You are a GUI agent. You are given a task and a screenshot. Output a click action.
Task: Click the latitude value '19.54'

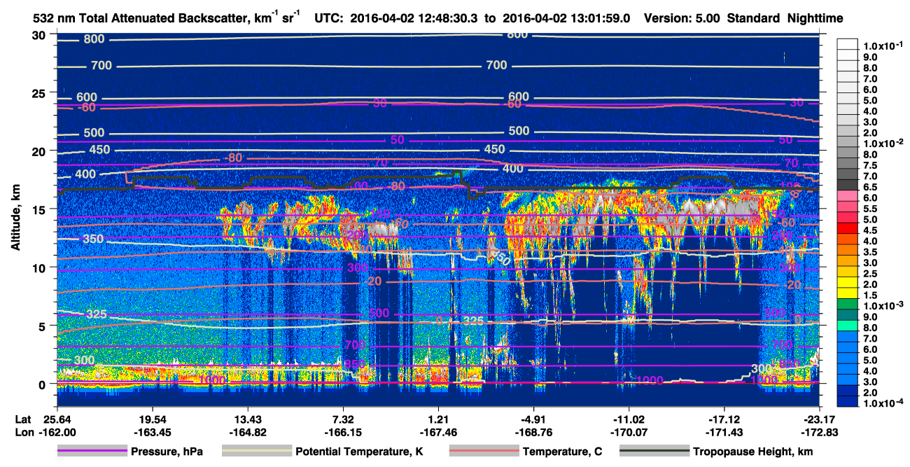point(152,419)
